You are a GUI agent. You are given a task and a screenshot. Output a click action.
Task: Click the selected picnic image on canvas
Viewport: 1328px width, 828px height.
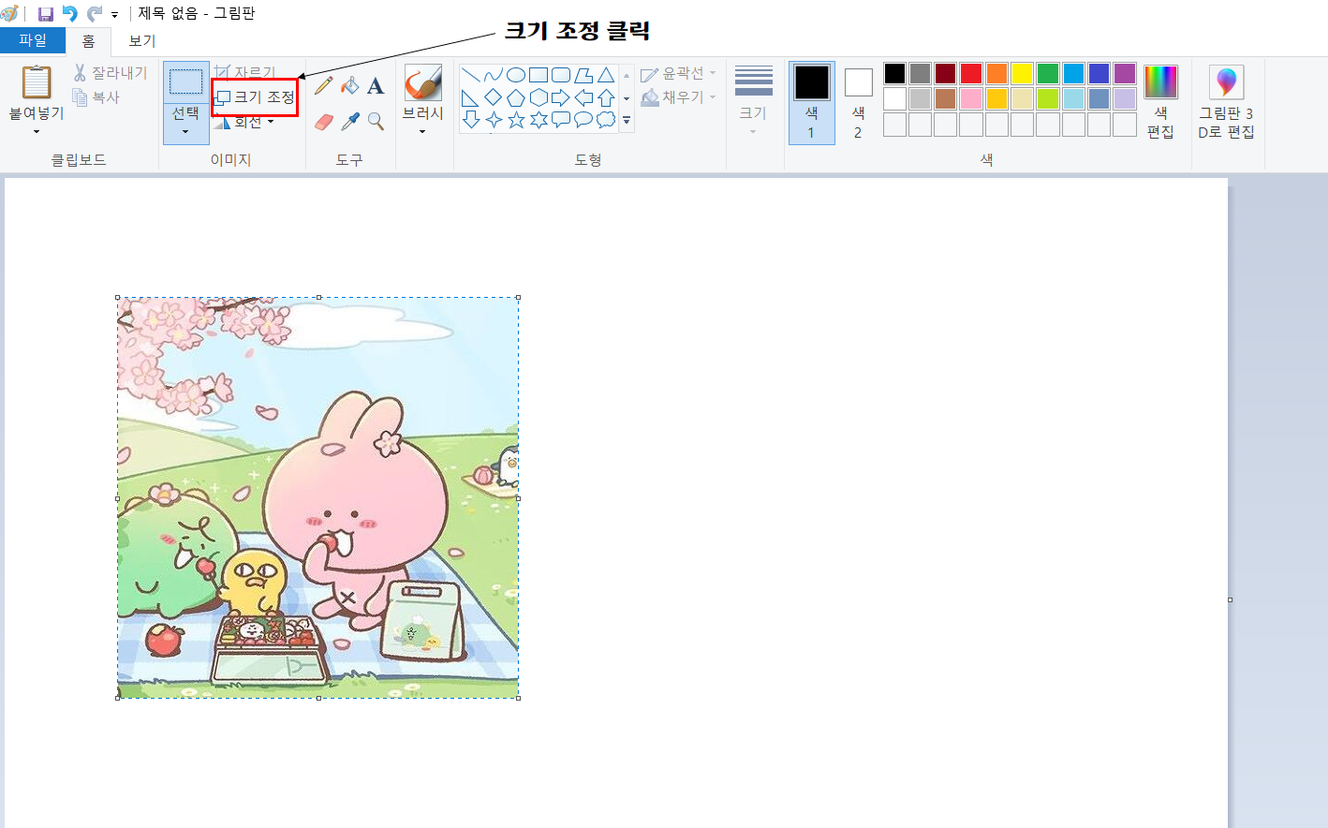317,497
